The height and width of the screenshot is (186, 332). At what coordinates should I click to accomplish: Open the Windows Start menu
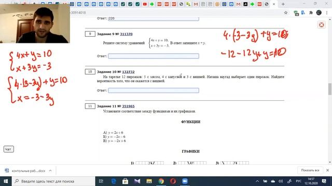[x=6, y=181]
